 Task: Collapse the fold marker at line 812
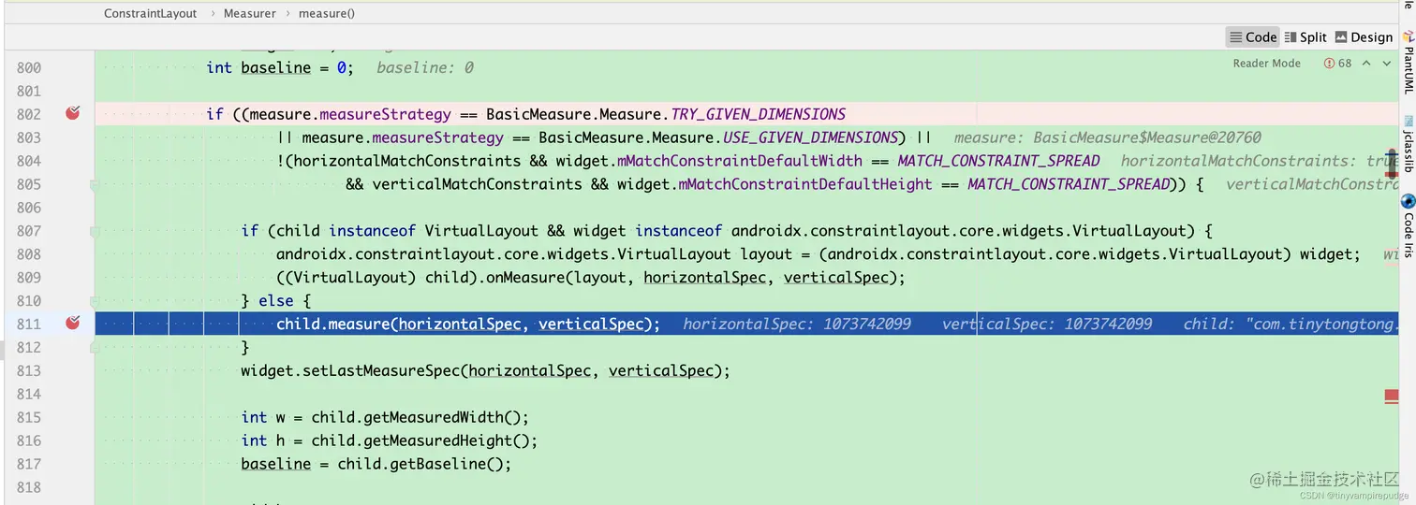click(x=95, y=348)
